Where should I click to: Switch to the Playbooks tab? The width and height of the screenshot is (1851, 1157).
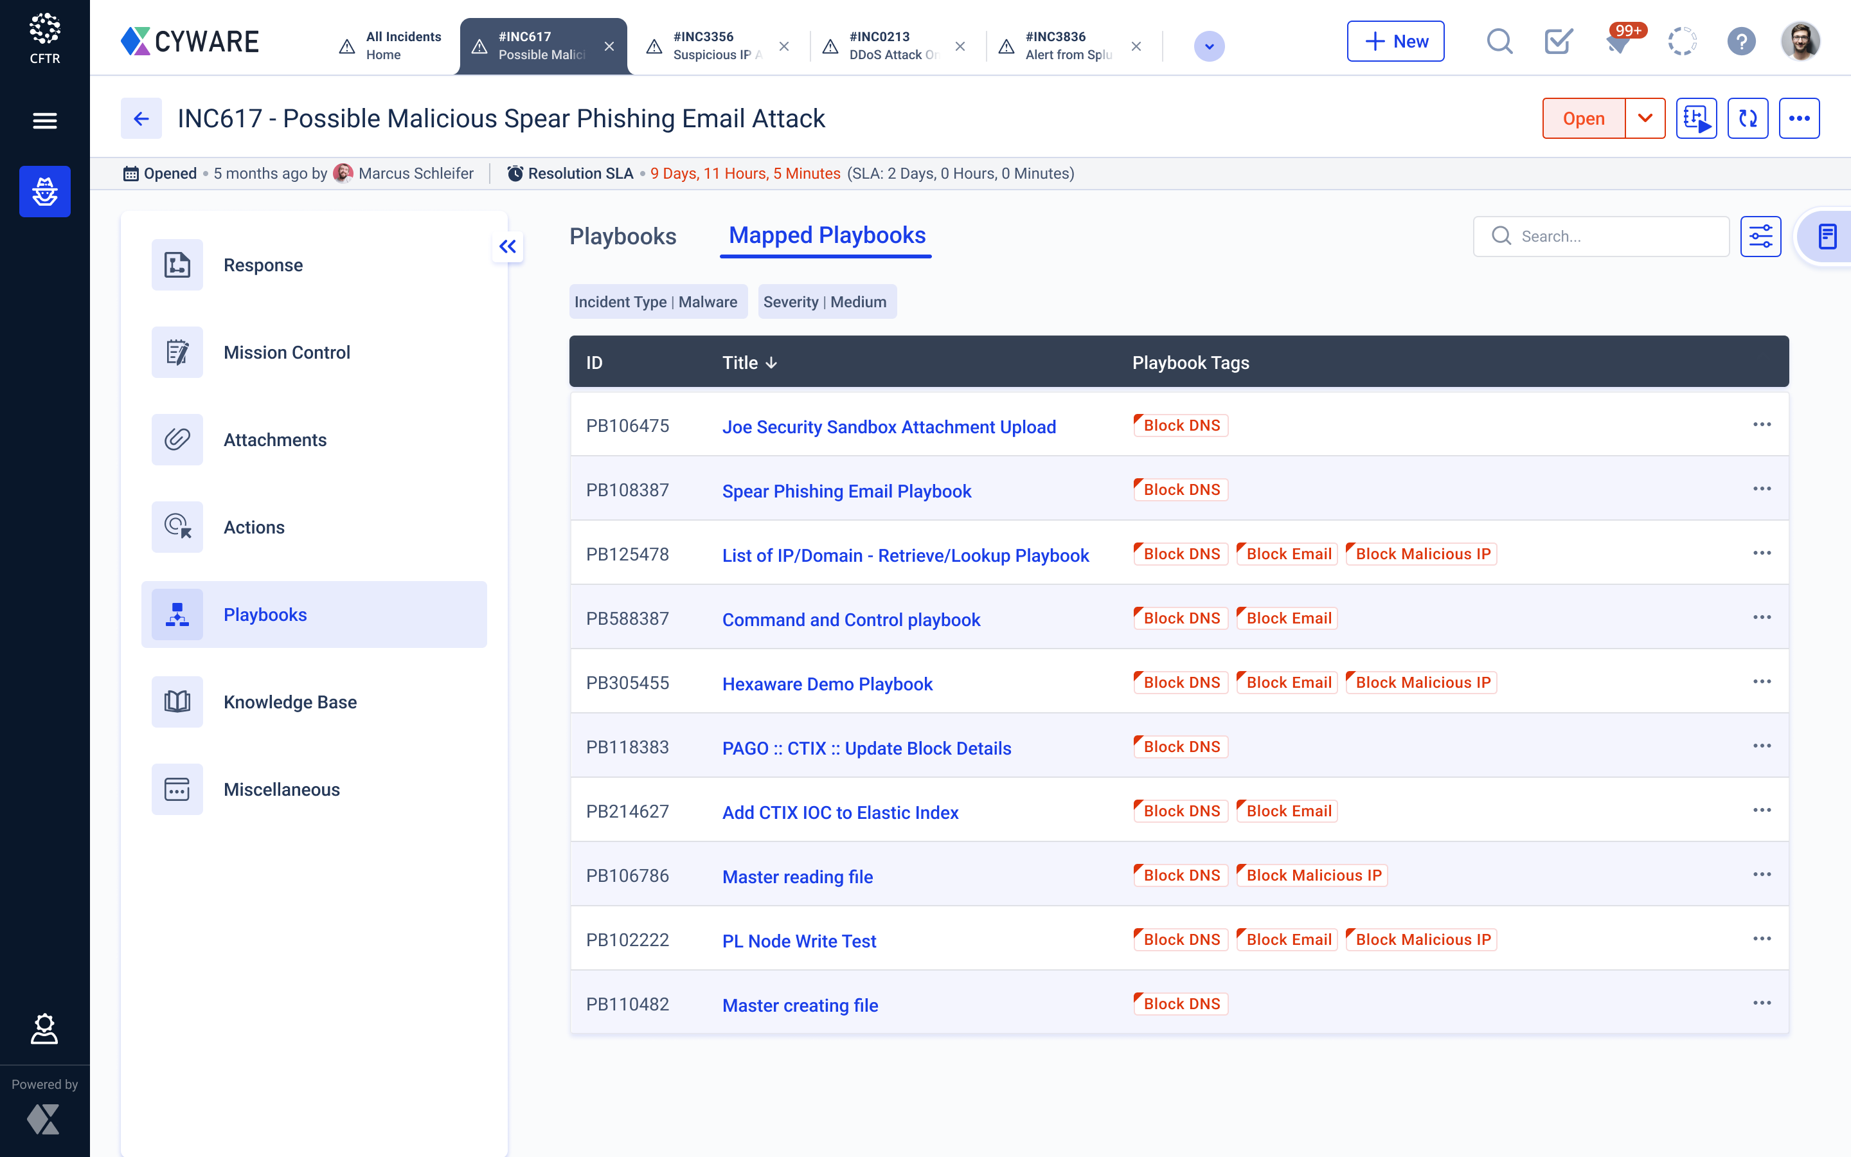click(x=623, y=237)
